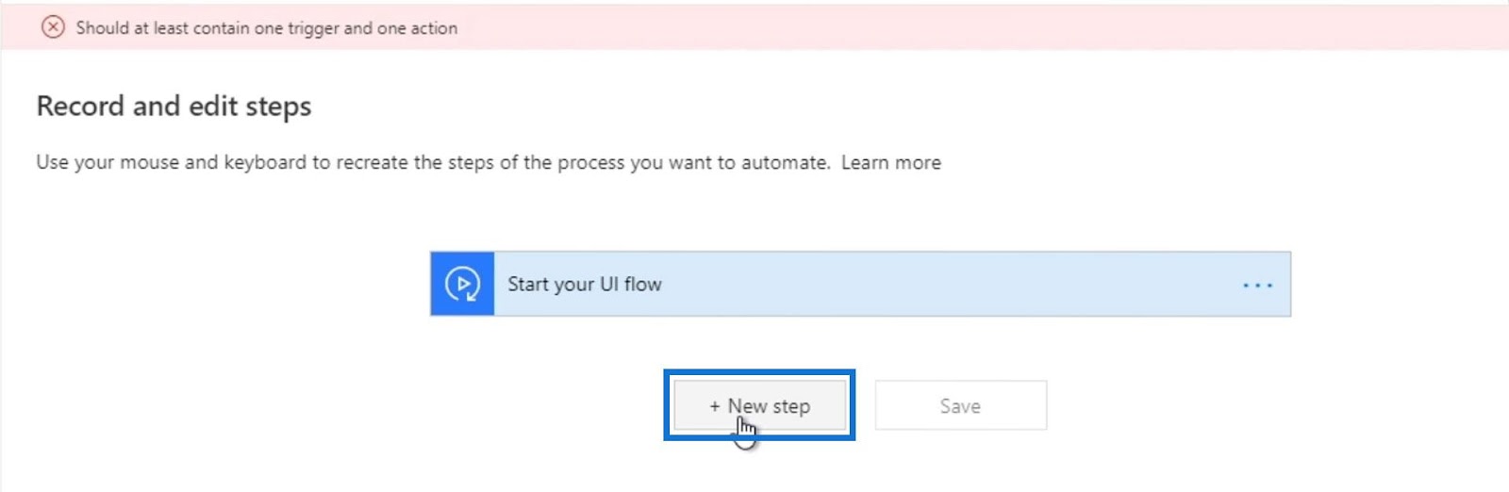Open the three-dot menu on UI flow card

pyautogui.click(x=1257, y=285)
